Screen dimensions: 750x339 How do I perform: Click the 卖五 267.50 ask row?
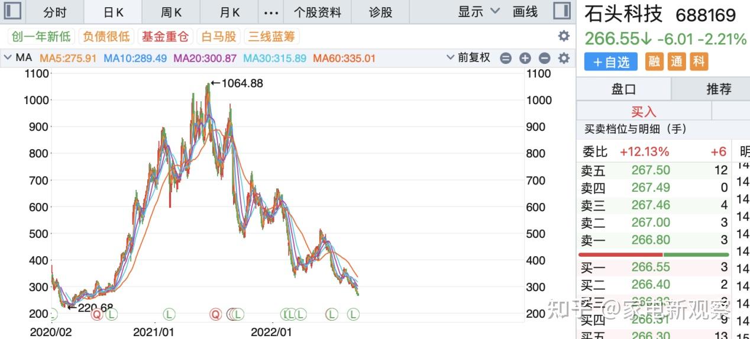pyautogui.click(x=654, y=170)
